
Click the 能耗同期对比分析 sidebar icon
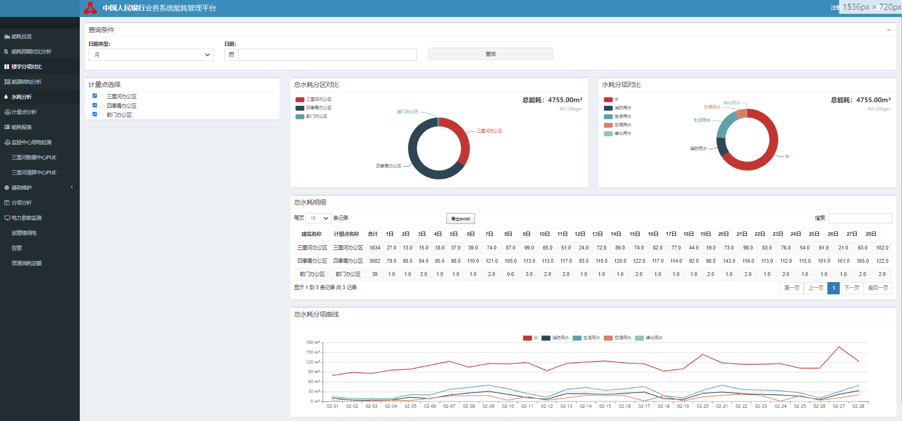[6, 52]
